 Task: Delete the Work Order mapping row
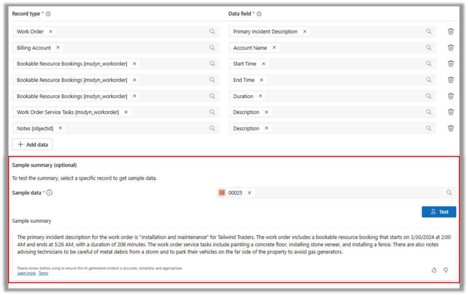(451, 31)
